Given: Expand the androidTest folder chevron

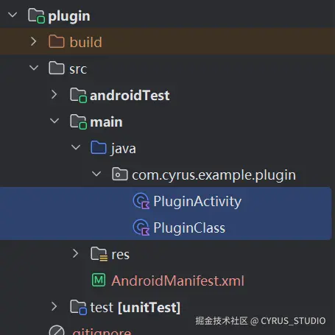Looking at the screenshot, I should (54, 94).
